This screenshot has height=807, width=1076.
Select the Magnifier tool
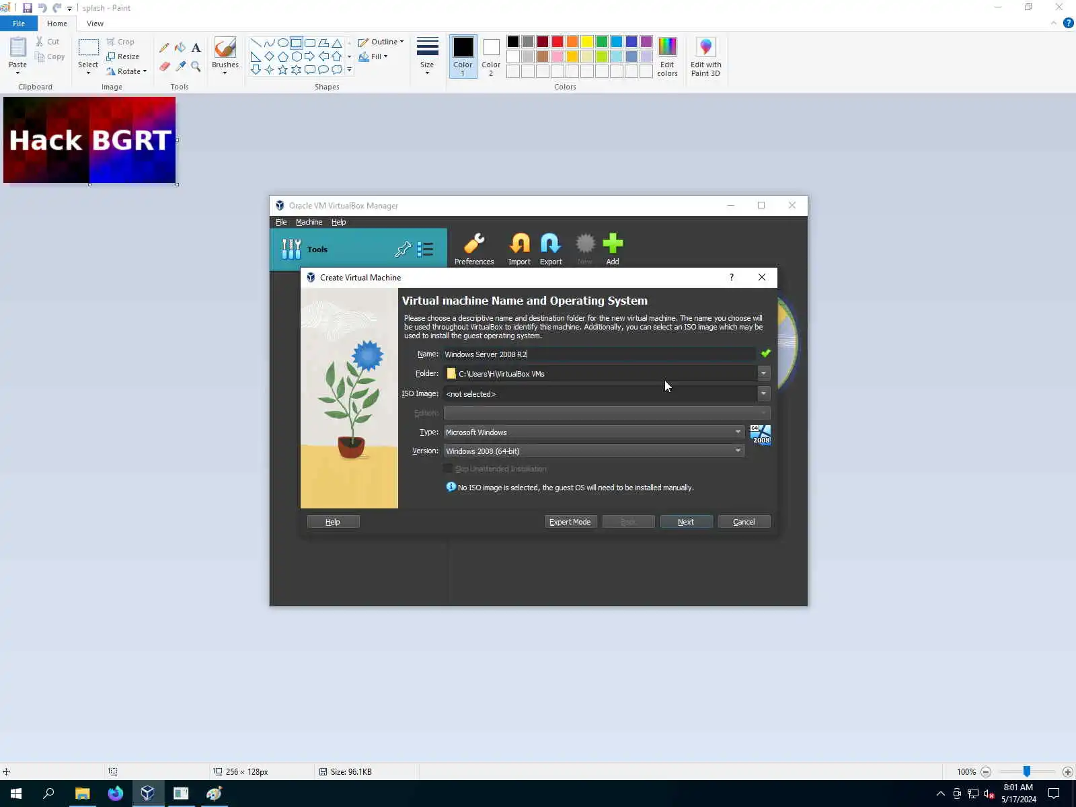[196, 66]
